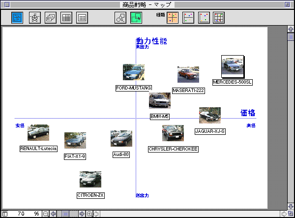This screenshot has height=218, width=295.
Task: Click the horizontal scrollbar left arrow
Action: point(96,214)
